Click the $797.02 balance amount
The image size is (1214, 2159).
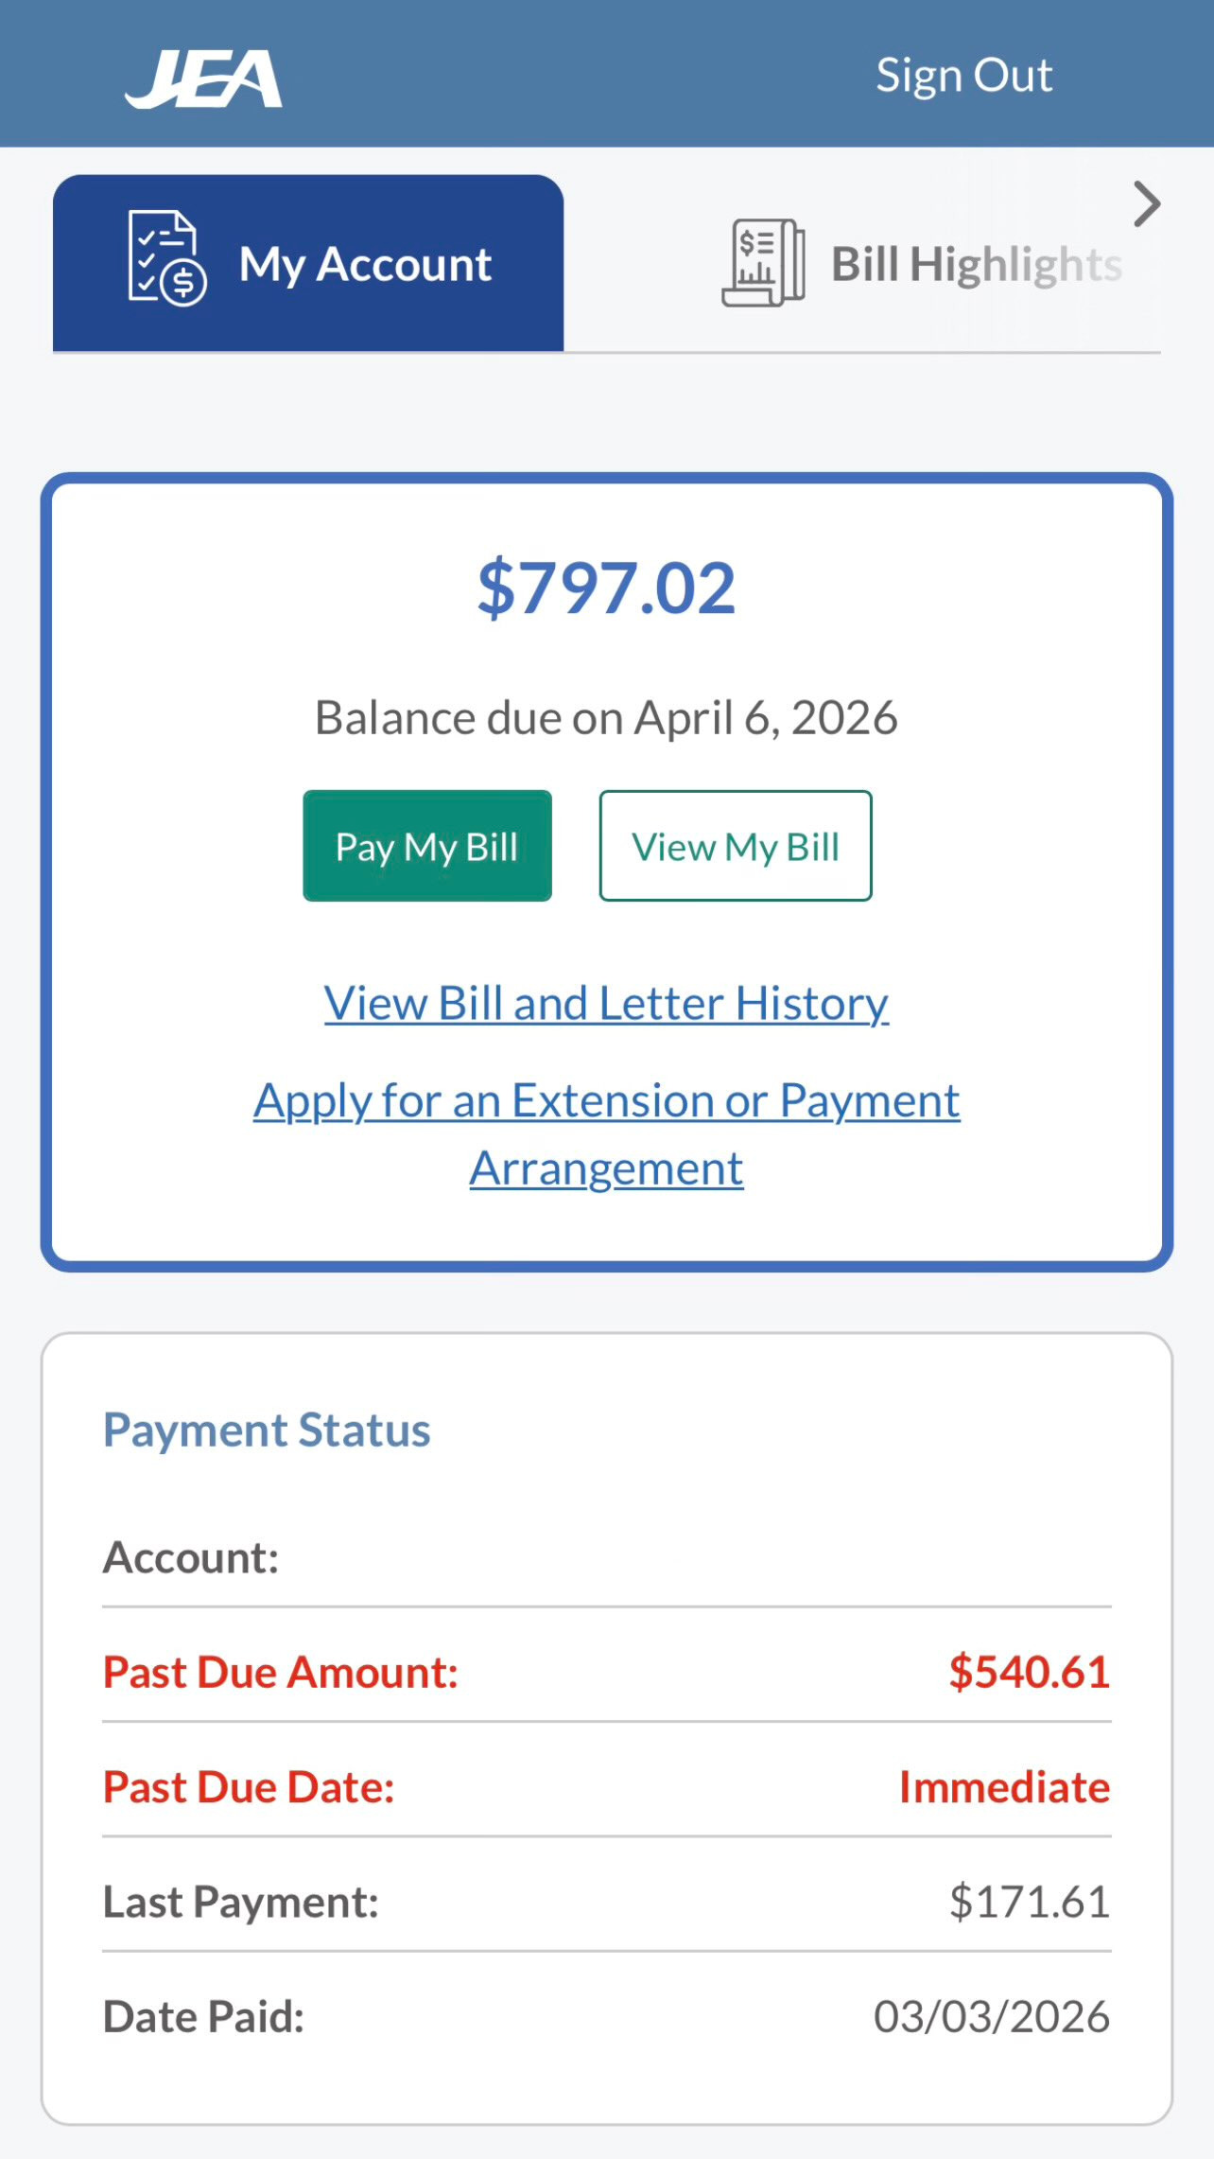(x=606, y=588)
